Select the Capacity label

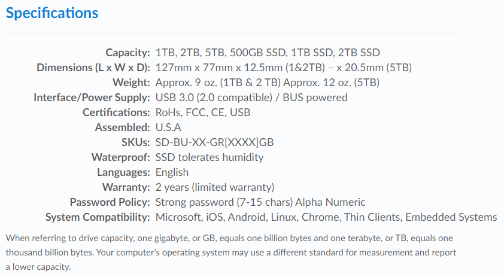pyautogui.click(x=127, y=53)
